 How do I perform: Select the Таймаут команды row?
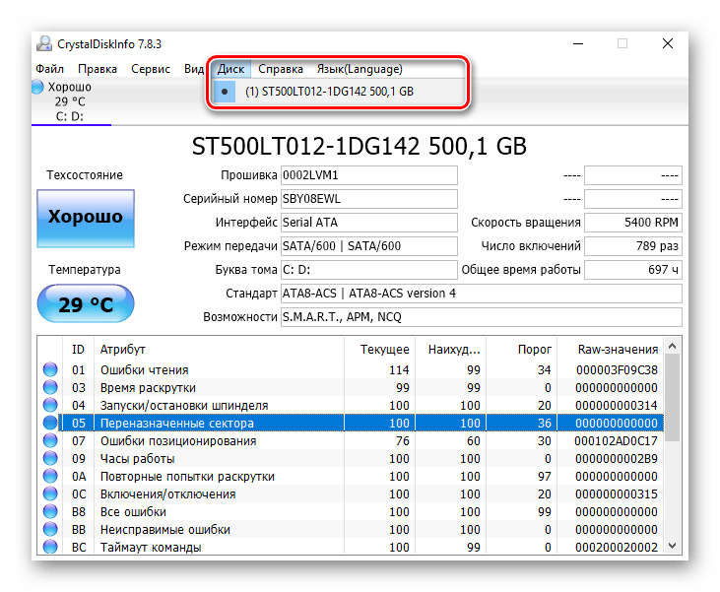[351, 547]
